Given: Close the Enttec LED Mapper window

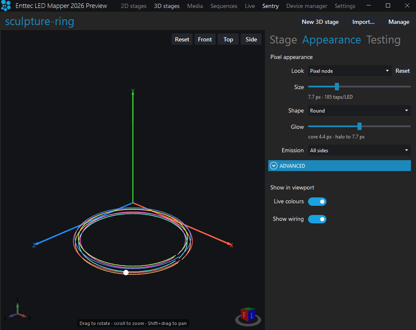Looking at the screenshot, I should 407,5.
